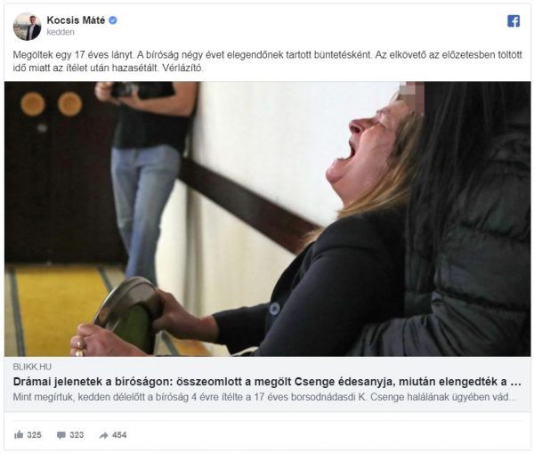Image resolution: width=534 pixels, height=453 pixels.
Task: Click the thumbs-up like icon
Action: tap(19, 434)
